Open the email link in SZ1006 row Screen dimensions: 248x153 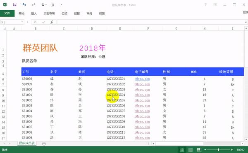pos(142,122)
